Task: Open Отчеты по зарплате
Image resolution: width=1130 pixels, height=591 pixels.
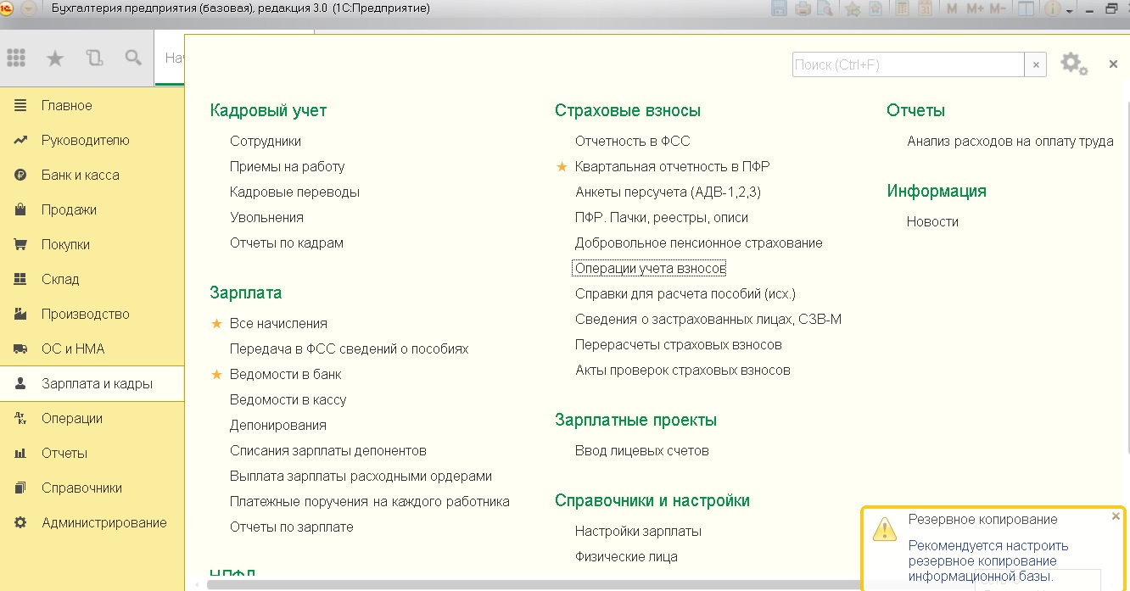Action: (291, 527)
